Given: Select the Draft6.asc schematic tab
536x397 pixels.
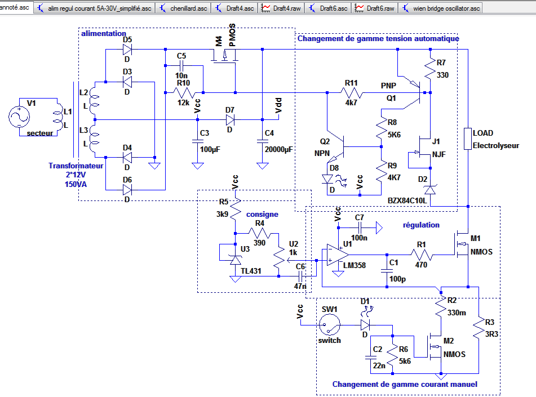Looking at the screenshot, I should tap(328, 8).
